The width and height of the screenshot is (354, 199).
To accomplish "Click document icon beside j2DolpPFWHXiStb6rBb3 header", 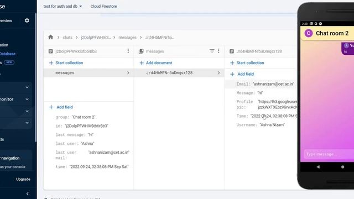I will 51,51.
